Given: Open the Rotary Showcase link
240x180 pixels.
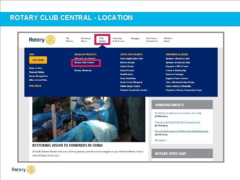Looking at the screenshot, I should click(x=83, y=70).
